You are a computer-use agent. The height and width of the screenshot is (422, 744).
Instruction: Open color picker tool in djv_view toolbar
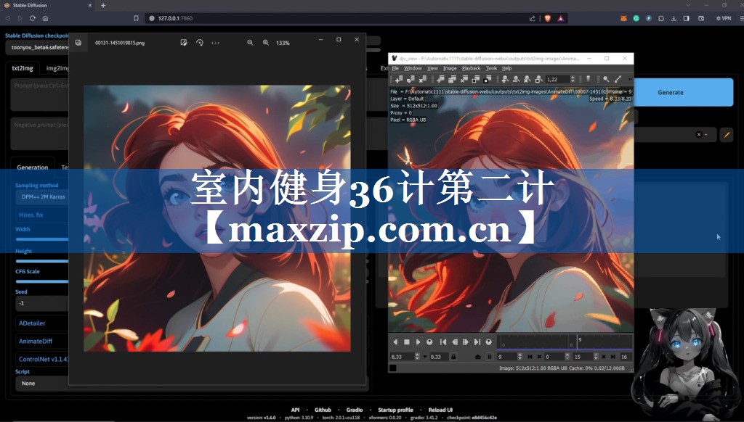pyautogui.click(x=618, y=79)
